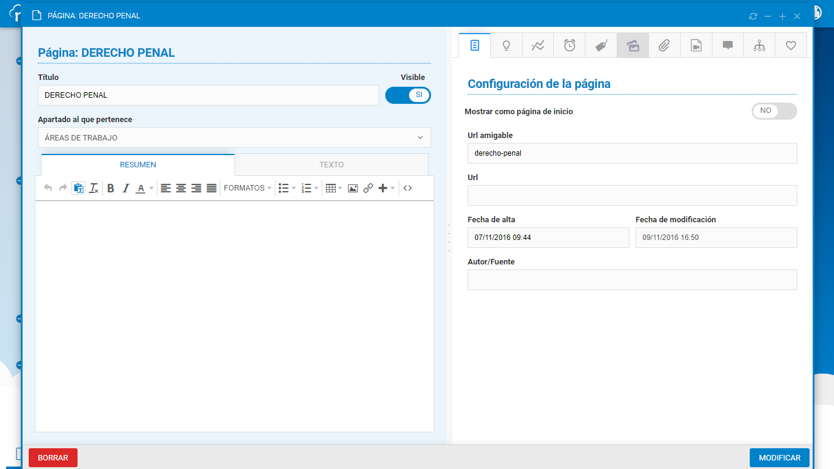Expand the Apartado al que pertenece dropdown
834x469 pixels.
pyautogui.click(x=234, y=137)
